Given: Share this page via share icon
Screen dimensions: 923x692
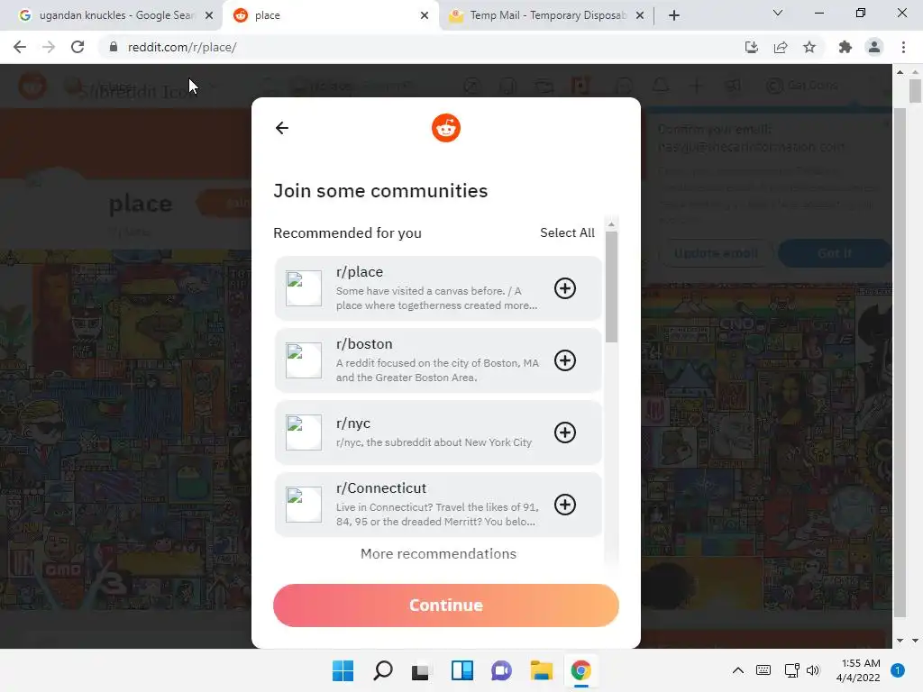Looking at the screenshot, I should pyautogui.click(x=781, y=47).
